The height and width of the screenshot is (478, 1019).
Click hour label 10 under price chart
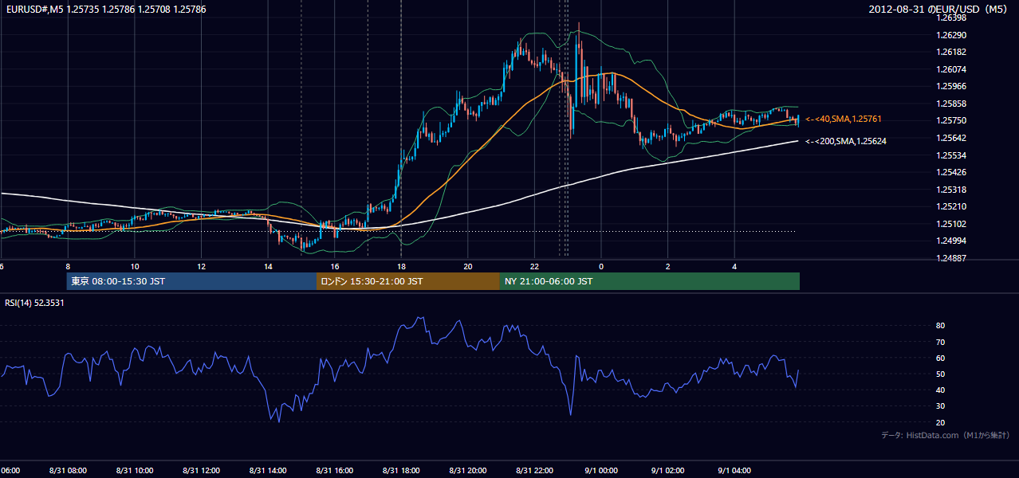(135, 267)
